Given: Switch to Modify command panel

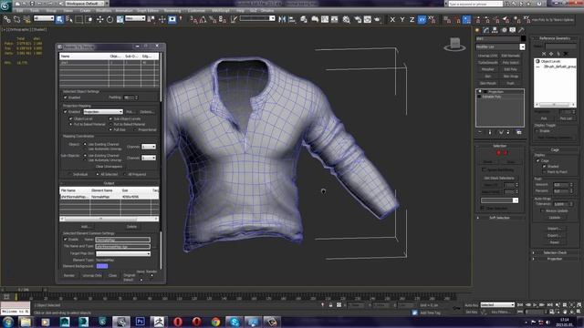Looking at the screenshot, I should [486, 30].
